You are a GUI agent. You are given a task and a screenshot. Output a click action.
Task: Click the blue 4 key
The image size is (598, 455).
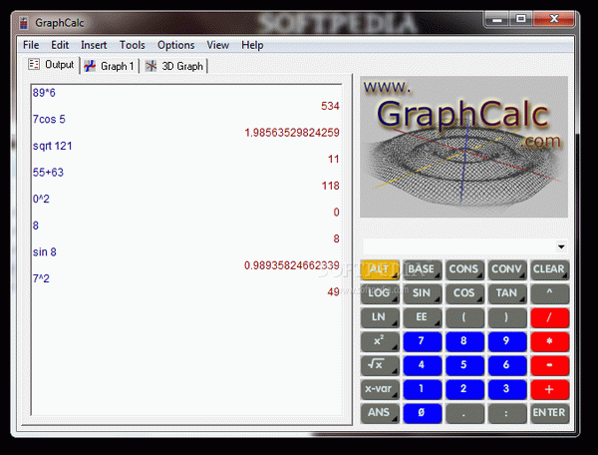(x=422, y=365)
